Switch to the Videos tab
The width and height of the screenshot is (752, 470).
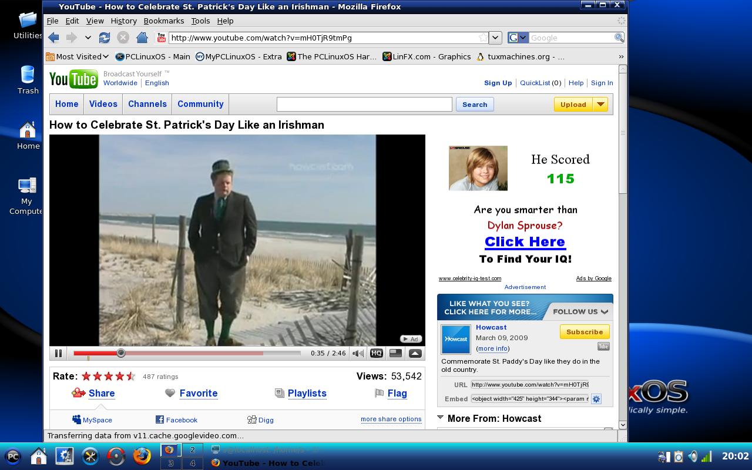point(103,104)
